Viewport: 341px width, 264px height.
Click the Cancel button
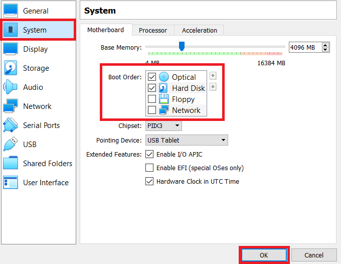click(314, 255)
